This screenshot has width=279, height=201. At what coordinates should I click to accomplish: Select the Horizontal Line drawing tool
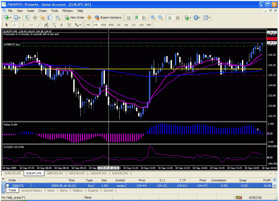(x=31, y=25)
